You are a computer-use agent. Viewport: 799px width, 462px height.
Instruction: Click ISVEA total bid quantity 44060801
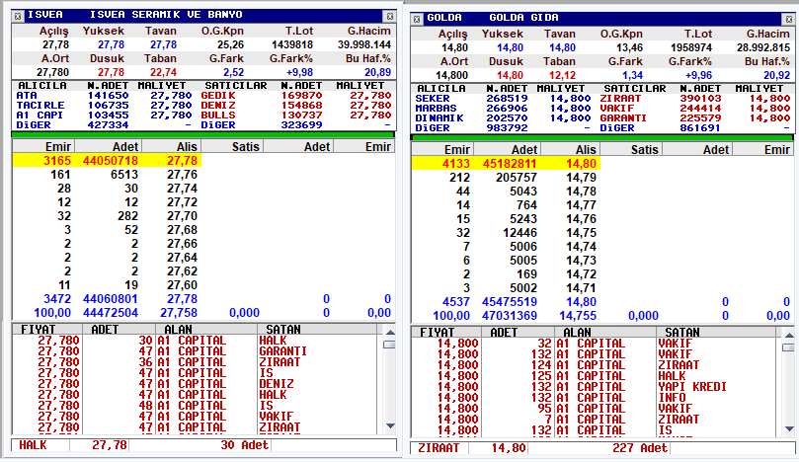pos(111,299)
